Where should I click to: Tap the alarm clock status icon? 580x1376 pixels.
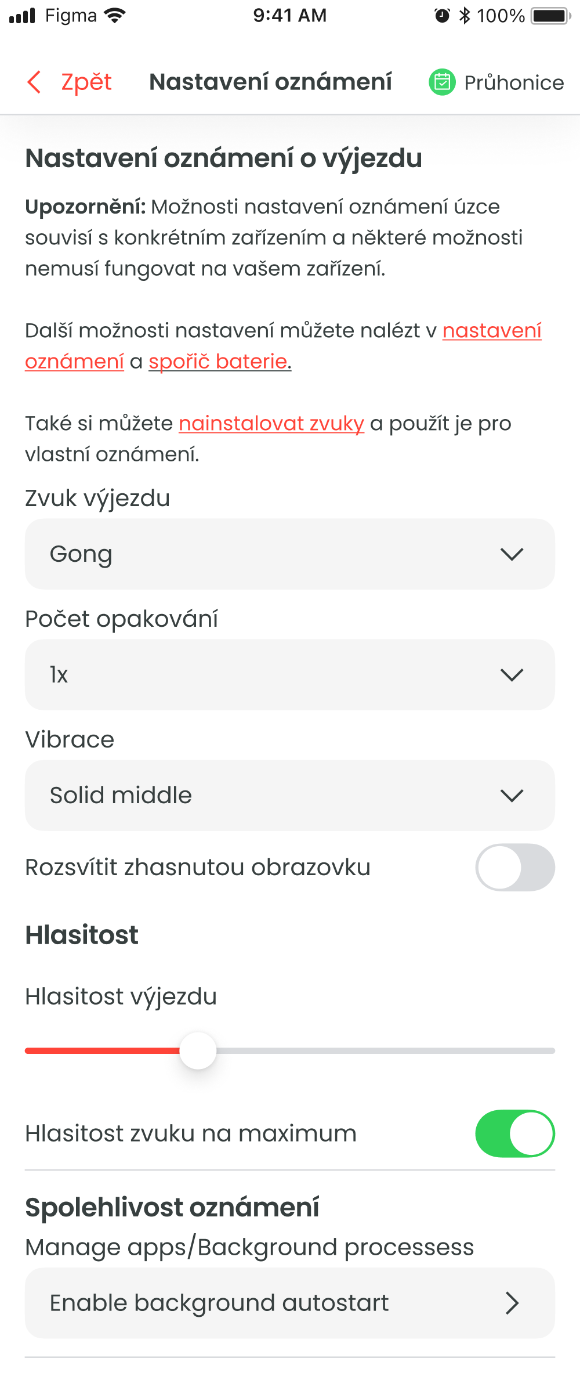442,16
